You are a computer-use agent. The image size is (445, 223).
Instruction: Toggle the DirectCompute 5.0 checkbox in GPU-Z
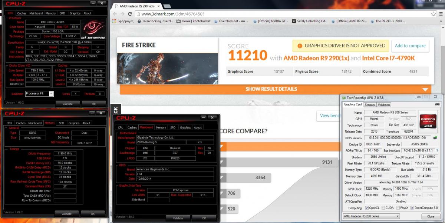pos(412,208)
